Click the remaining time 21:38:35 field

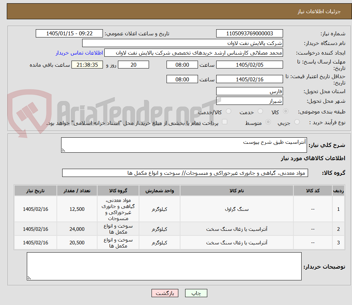coord(87,65)
